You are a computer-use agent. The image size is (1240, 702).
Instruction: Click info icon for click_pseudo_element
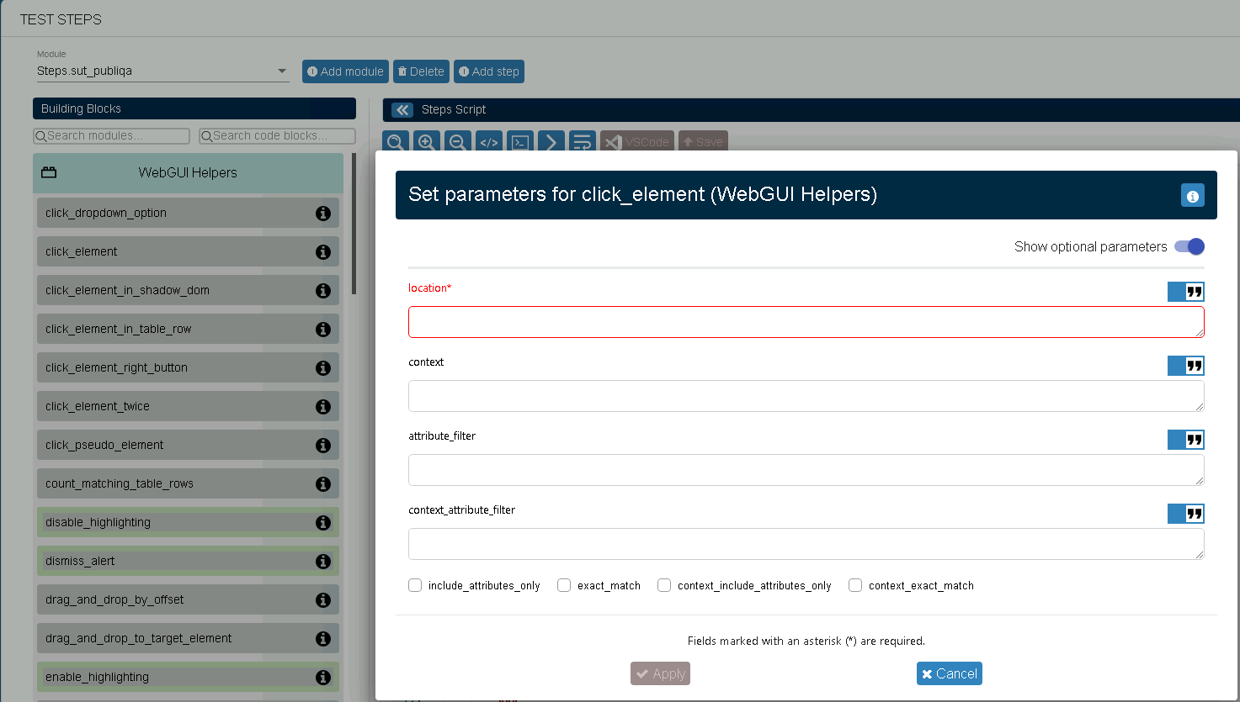point(322,446)
